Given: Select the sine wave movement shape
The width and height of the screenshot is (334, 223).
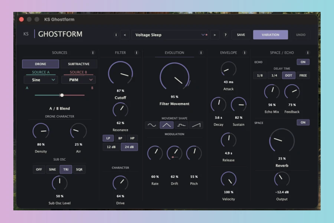Looking at the screenshot, I should pyautogui.click(x=152, y=125).
